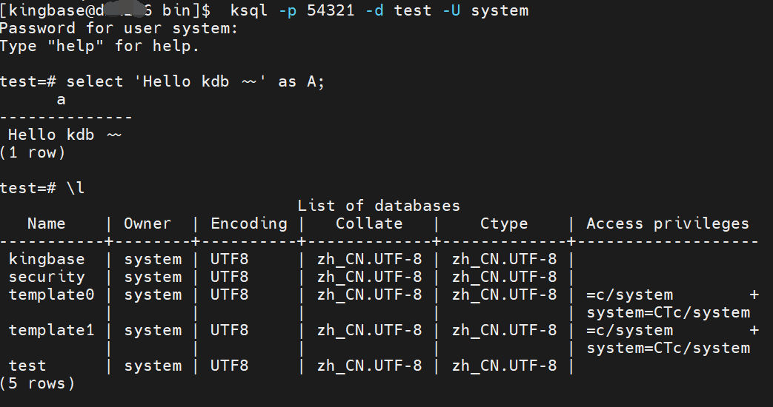Select the template1 database name
The height and width of the screenshot is (407, 773).
pyautogui.click(x=51, y=330)
